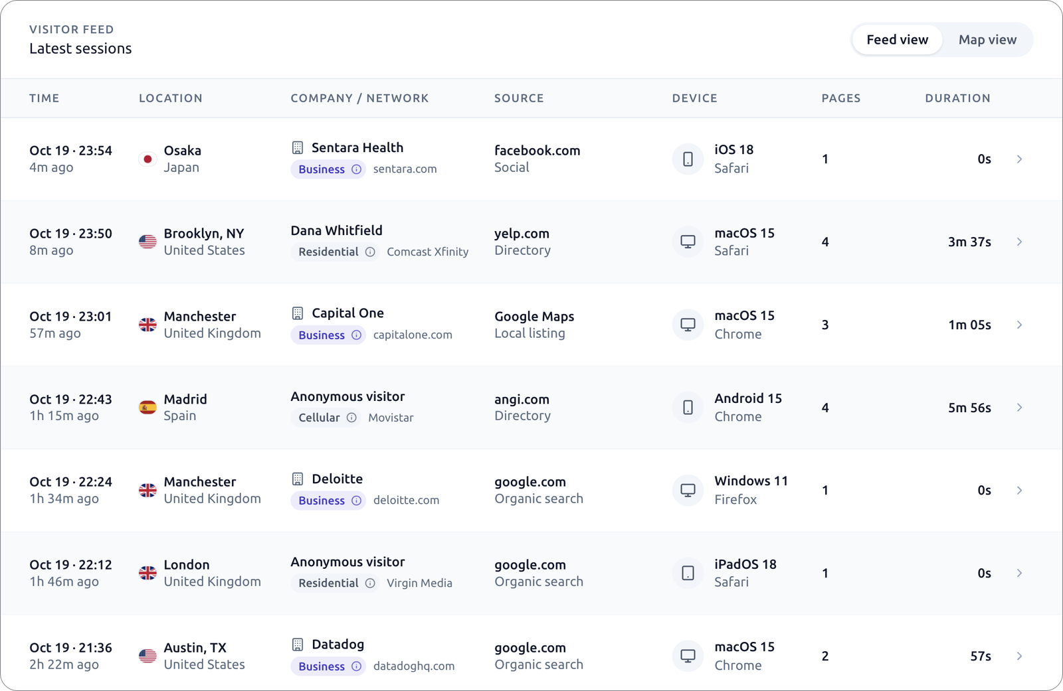Click the Spain flag next to Madrid
The width and height of the screenshot is (1063, 691).
click(x=147, y=408)
